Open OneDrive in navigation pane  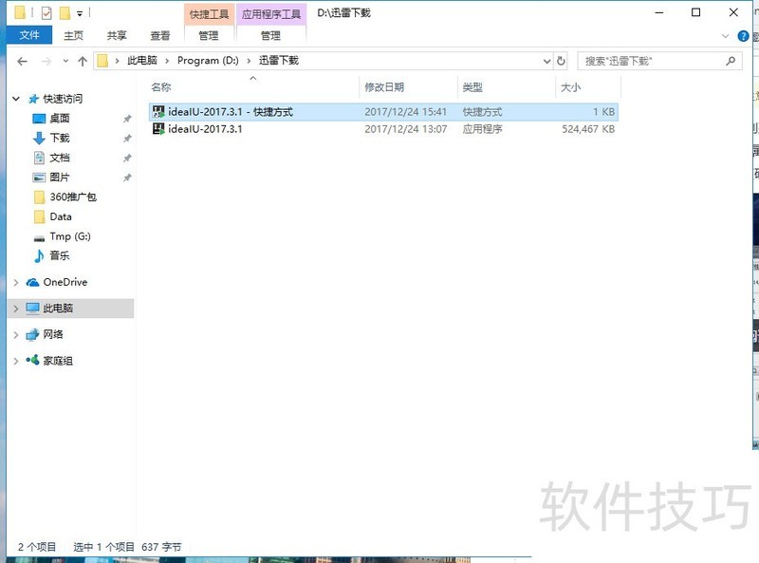(x=65, y=282)
